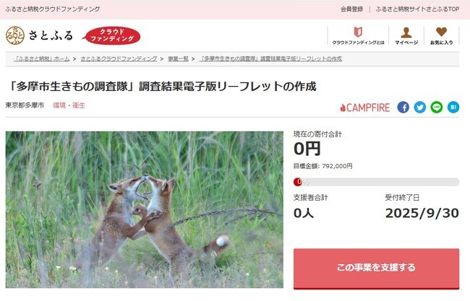
Task: Bookmark with Hatena B! icon
Action: click(453, 107)
